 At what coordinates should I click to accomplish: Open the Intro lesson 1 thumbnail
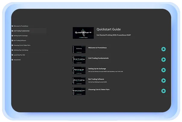[x=79, y=49]
